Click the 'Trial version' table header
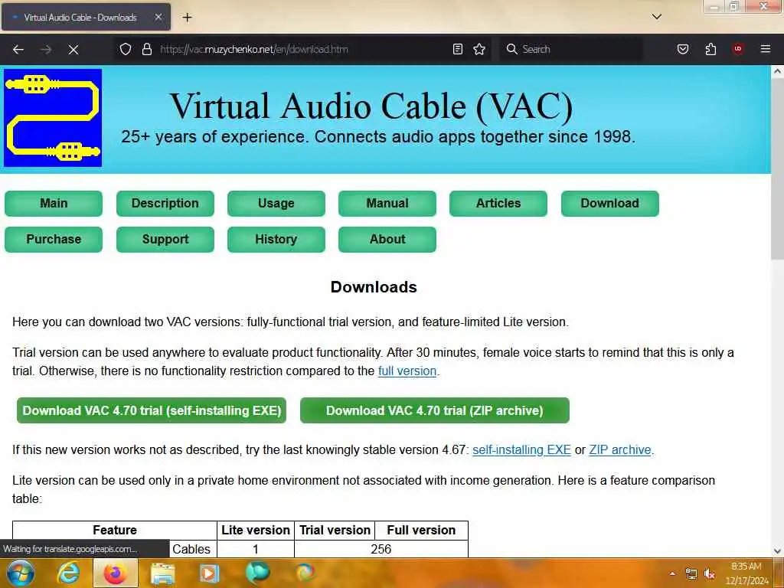 335,530
